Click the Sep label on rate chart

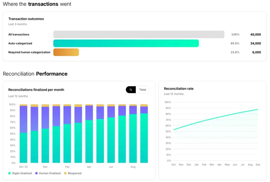[258, 164]
